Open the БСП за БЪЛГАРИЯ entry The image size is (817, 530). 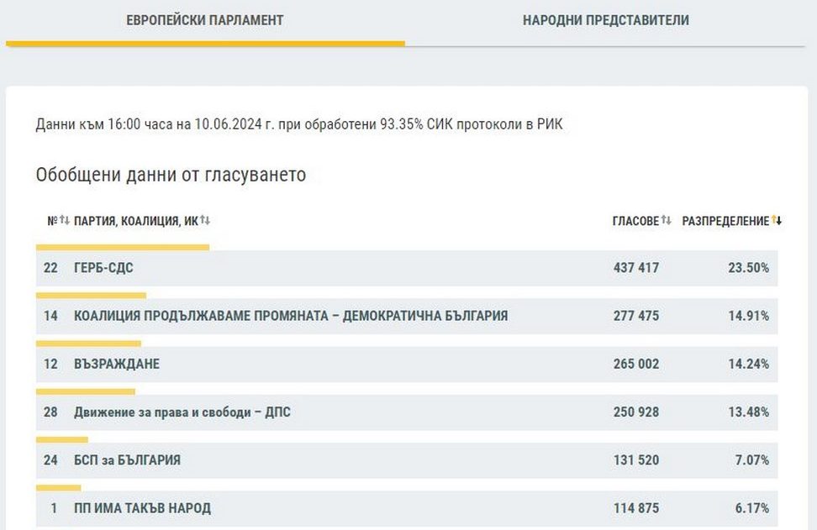point(127,460)
